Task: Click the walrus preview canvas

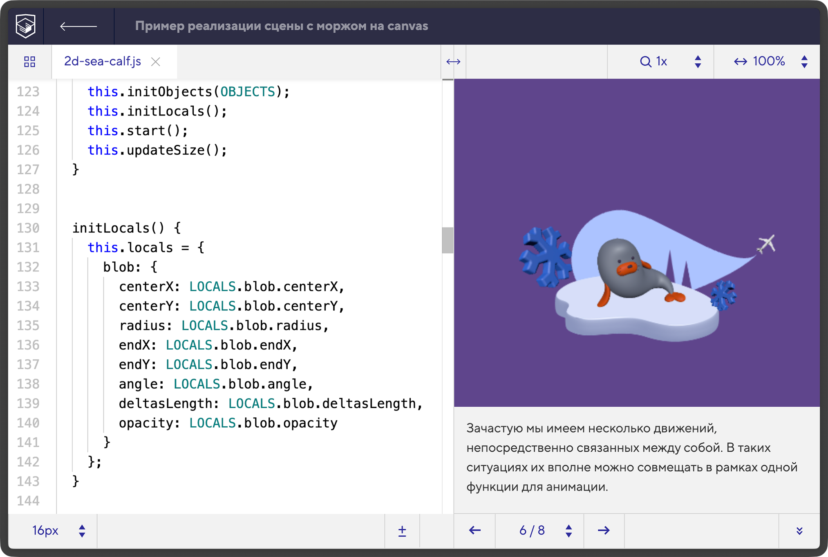Action: (637, 243)
